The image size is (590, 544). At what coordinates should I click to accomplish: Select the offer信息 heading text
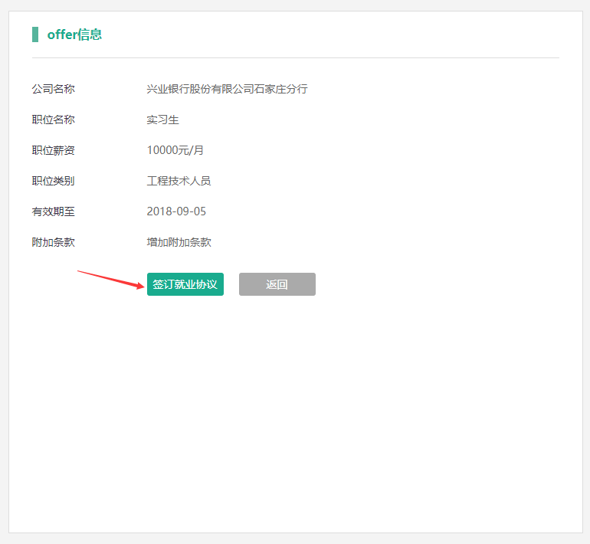74,34
